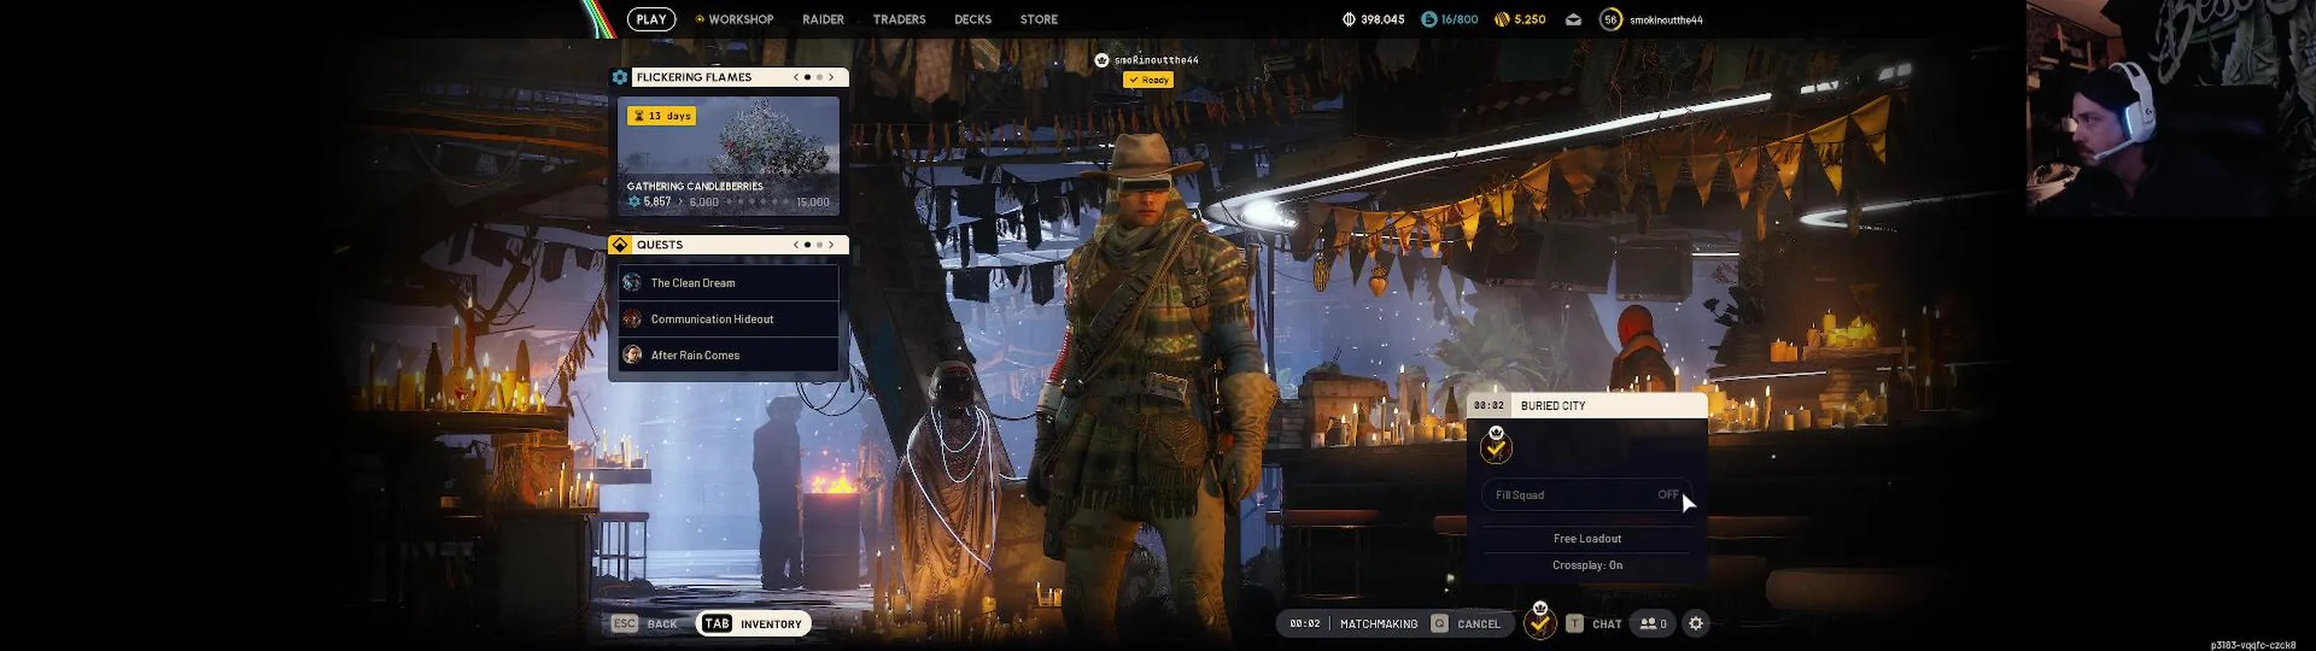This screenshot has height=651, width=2316.
Task: Click the blue stash icon beside 16/800
Action: click(1429, 19)
